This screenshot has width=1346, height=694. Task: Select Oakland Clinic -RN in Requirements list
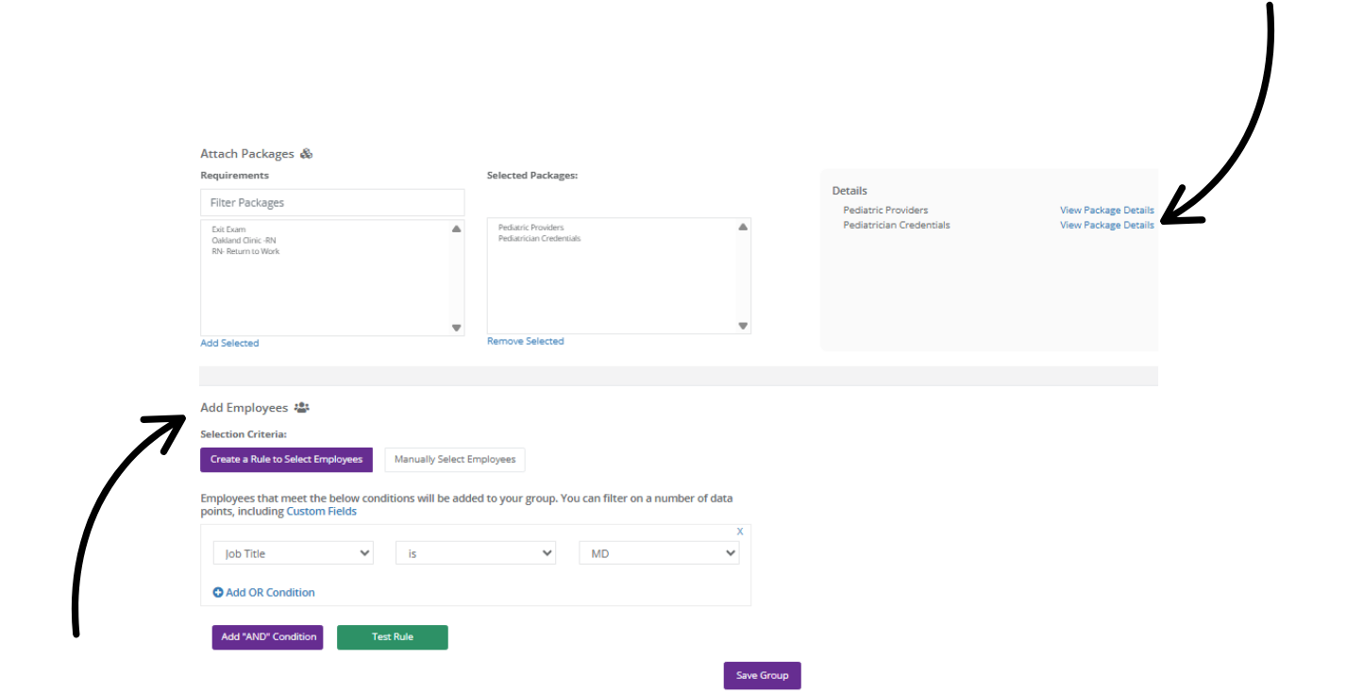point(244,241)
